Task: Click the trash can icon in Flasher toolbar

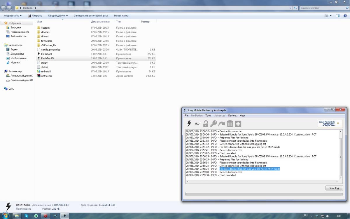Action: coord(230,124)
